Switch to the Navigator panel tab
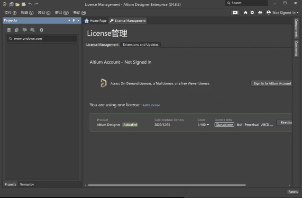 click(x=27, y=184)
